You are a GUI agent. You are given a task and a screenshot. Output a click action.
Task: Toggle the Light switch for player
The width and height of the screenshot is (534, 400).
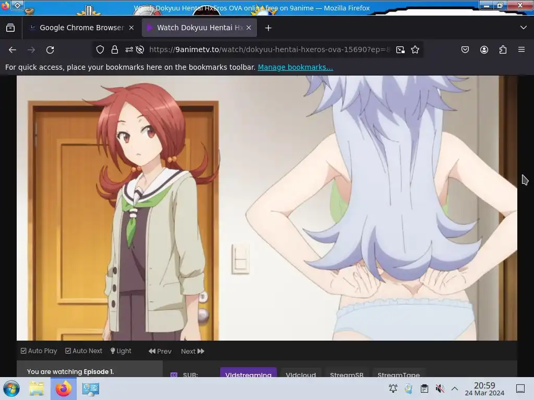121,351
